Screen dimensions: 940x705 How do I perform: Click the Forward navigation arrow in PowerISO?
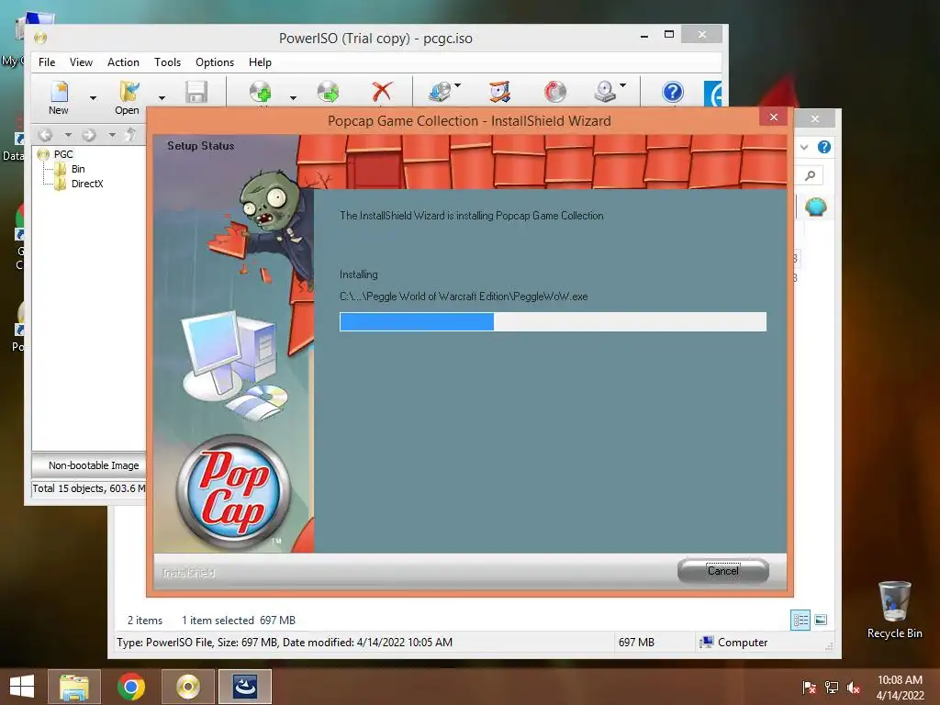[89, 135]
